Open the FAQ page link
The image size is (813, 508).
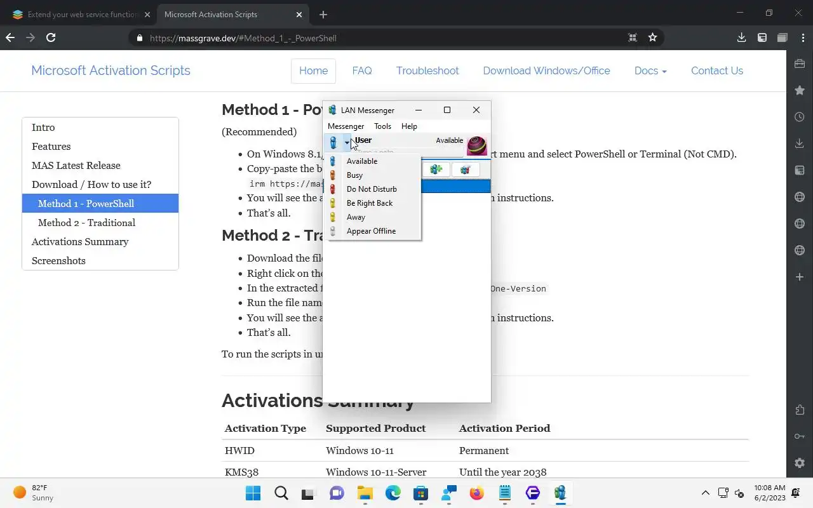click(x=362, y=70)
